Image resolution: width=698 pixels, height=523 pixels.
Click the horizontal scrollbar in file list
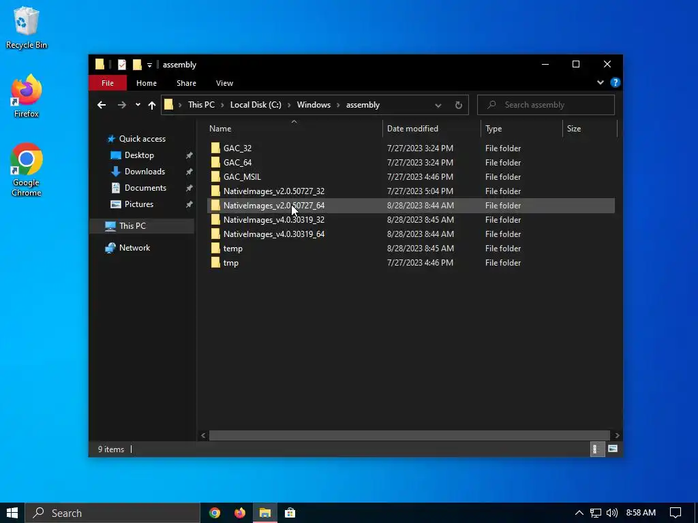[x=409, y=435]
